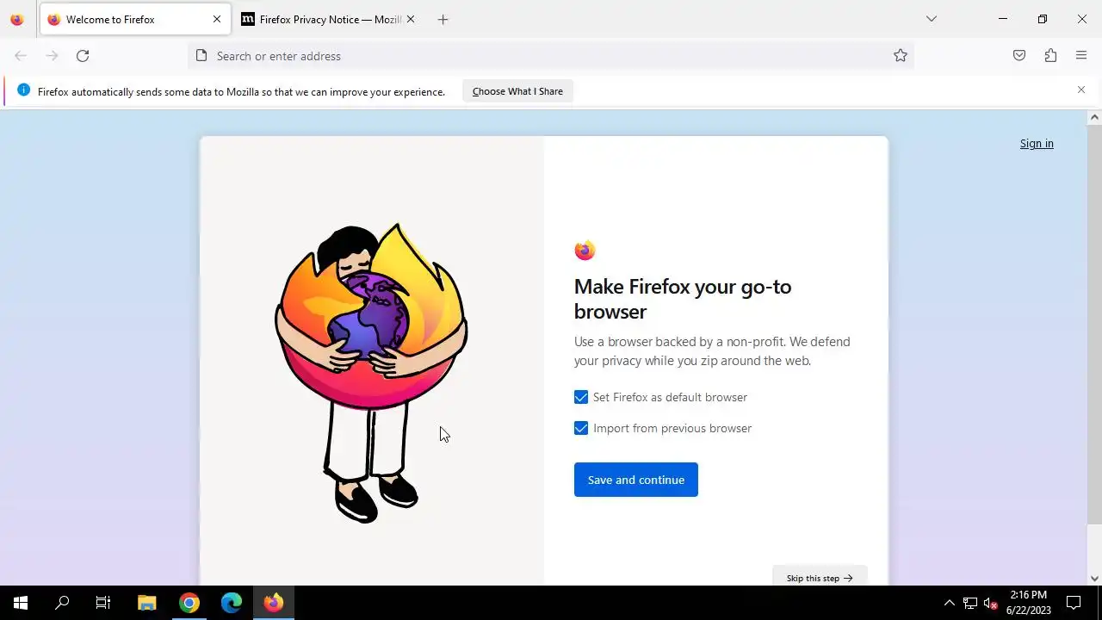Close the Firefox Privacy Notice tab
The image size is (1102, 620).
[x=411, y=19]
